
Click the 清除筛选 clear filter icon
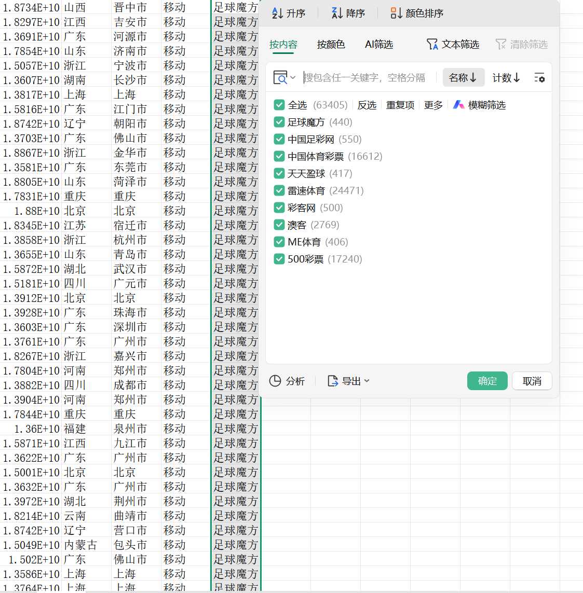(x=500, y=44)
